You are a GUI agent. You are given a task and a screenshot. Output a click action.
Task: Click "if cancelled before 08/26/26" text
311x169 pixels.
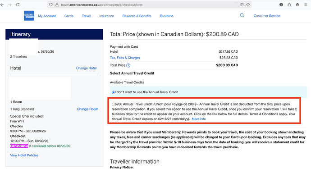pos(50,146)
